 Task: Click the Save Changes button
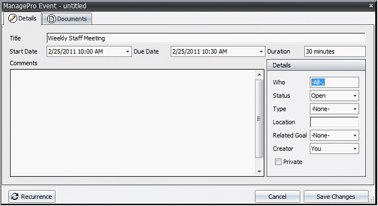(x=336, y=197)
